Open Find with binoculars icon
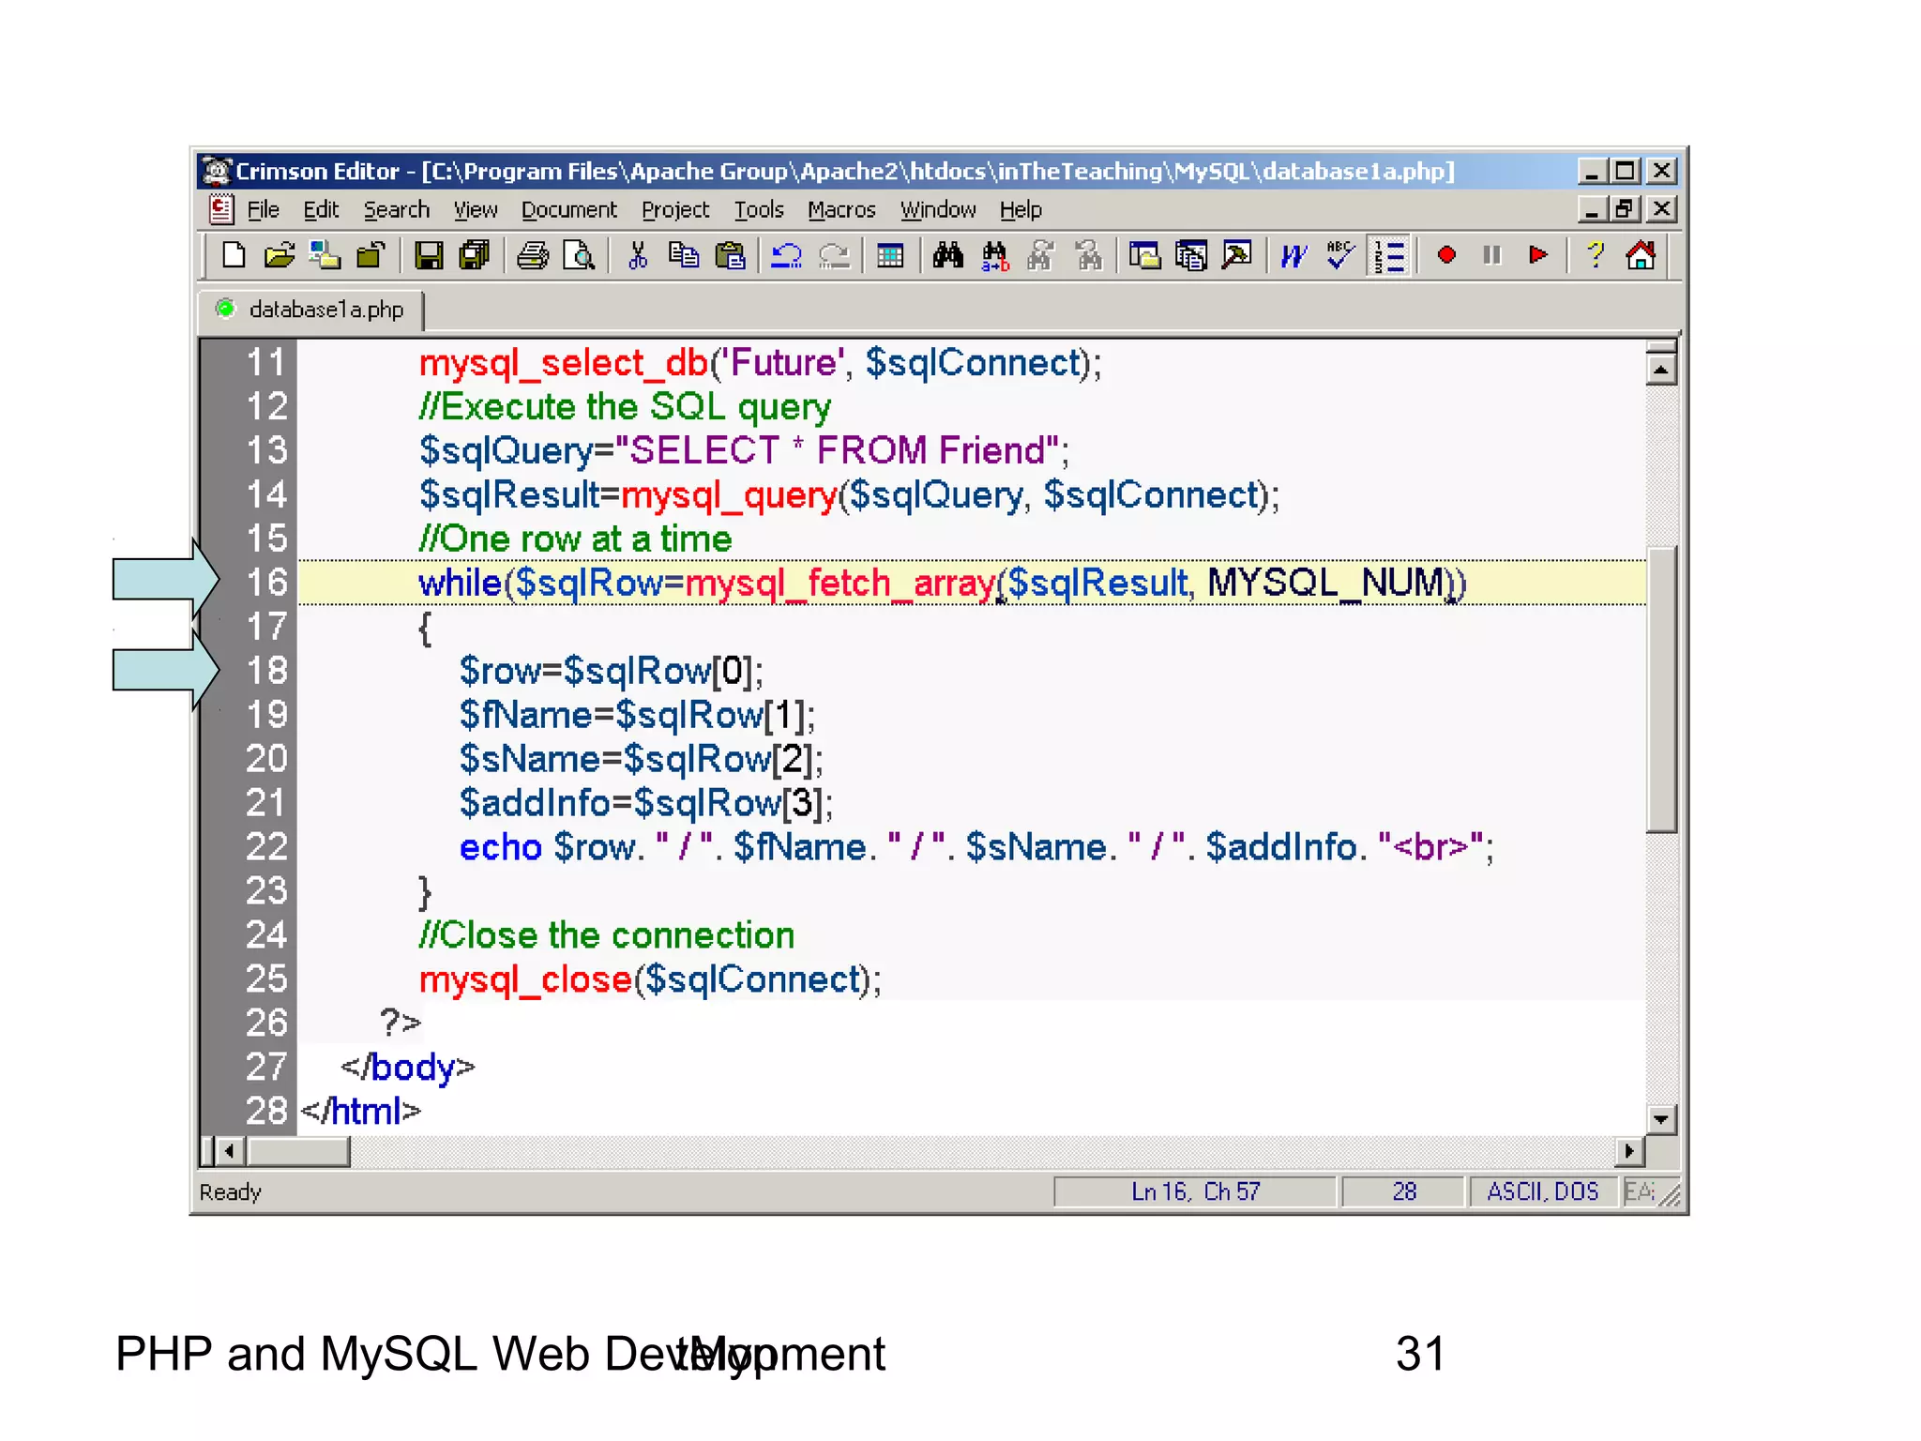 (947, 255)
